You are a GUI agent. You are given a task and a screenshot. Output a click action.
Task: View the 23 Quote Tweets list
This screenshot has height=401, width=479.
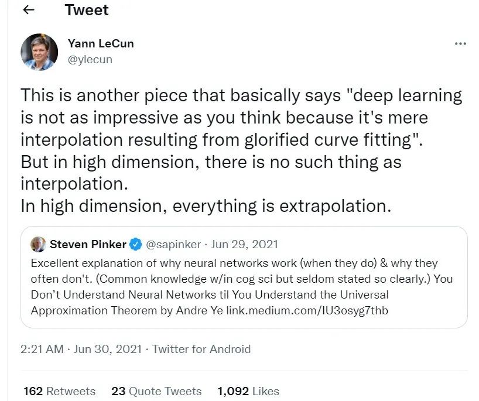click(156, 391)
